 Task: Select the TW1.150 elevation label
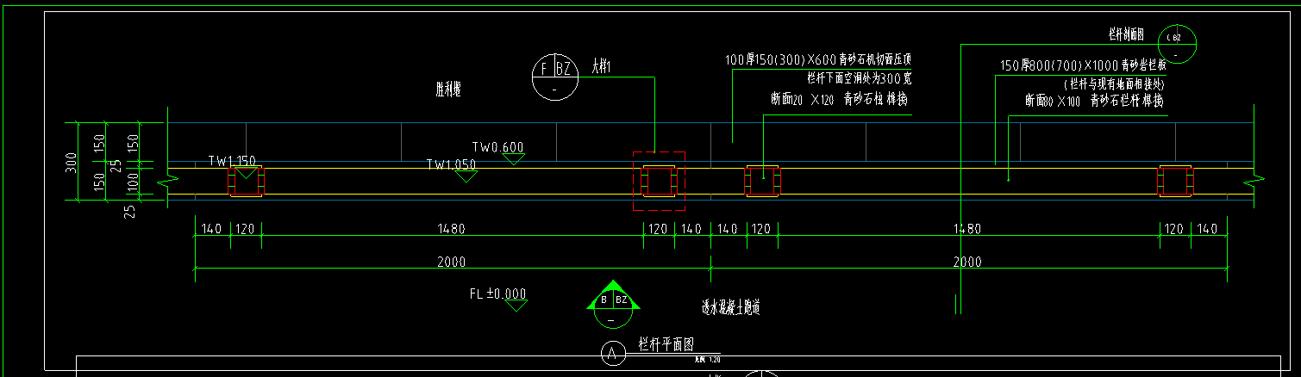click(x=232, y=161)
